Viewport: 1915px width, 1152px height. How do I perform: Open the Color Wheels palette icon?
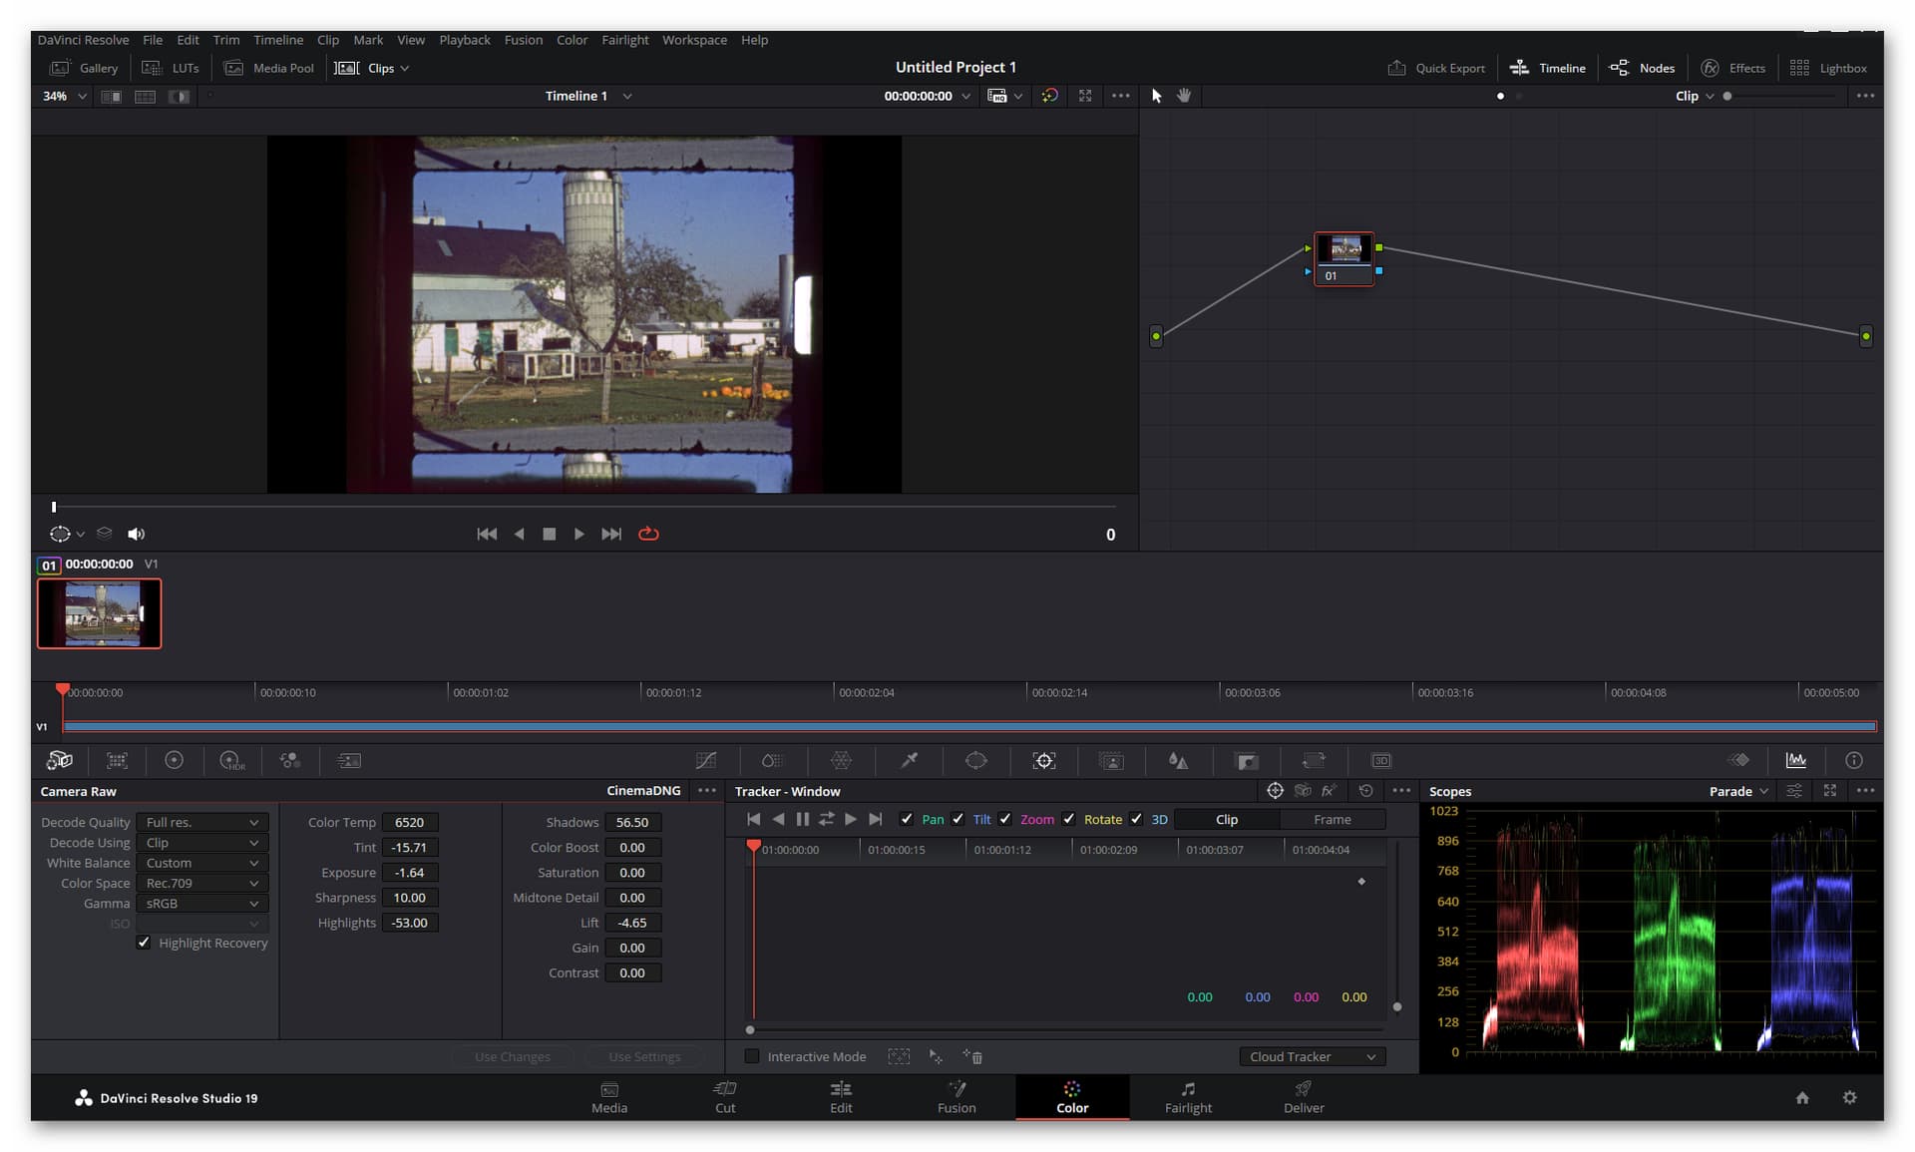(174, 760)
